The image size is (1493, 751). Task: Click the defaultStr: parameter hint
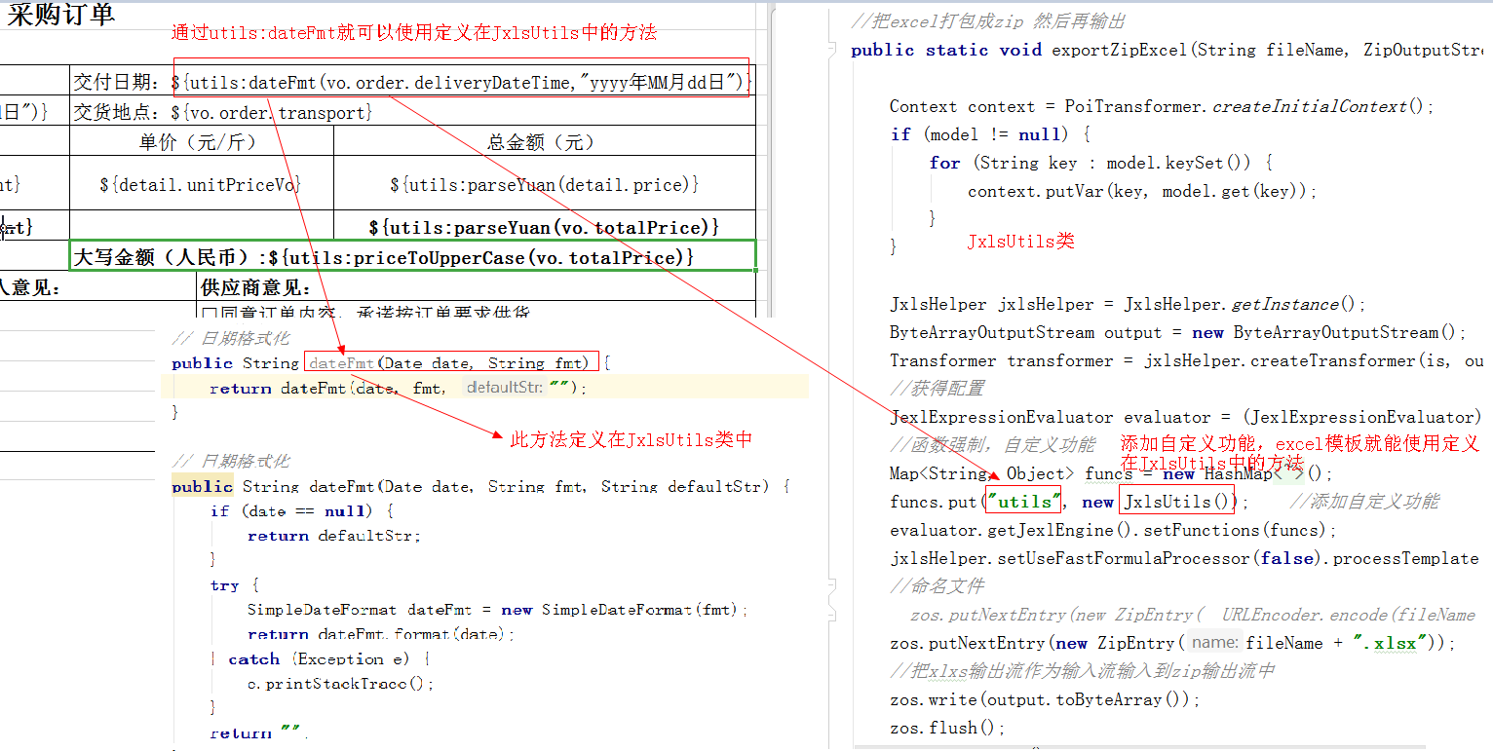tap(503, 388)
